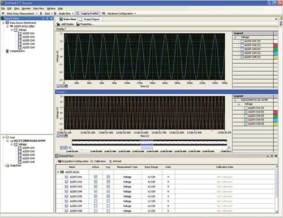Click the Add Display icon
The height and width of the screenshot is (218, 283).
click(58, 24)
